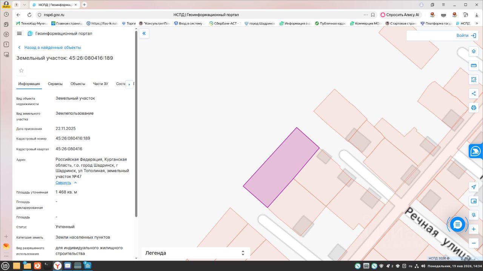
Task: Open the hamburger main menu
Action: pos(20,33)
